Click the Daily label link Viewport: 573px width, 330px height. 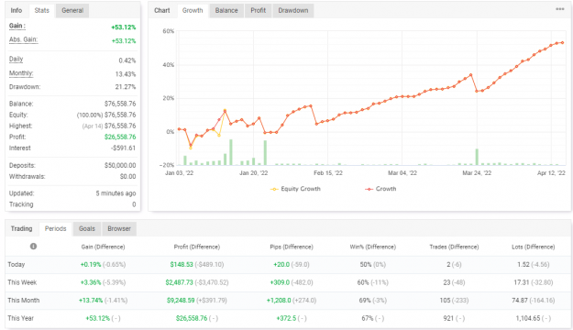point(17,60)
